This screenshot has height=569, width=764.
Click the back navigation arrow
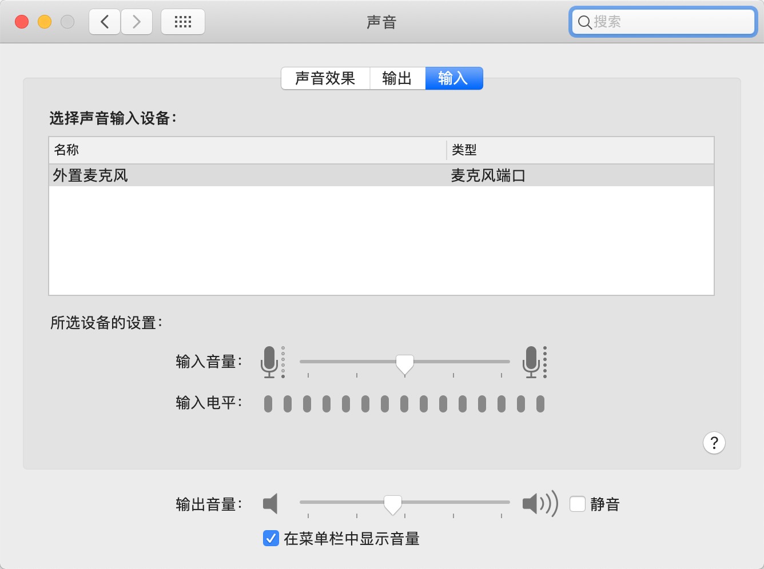pos(105,22)
